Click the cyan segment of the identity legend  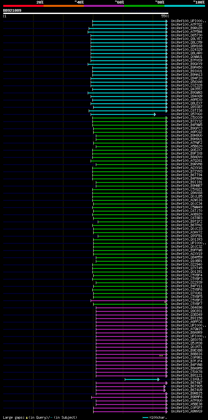(x=185, y=6)
